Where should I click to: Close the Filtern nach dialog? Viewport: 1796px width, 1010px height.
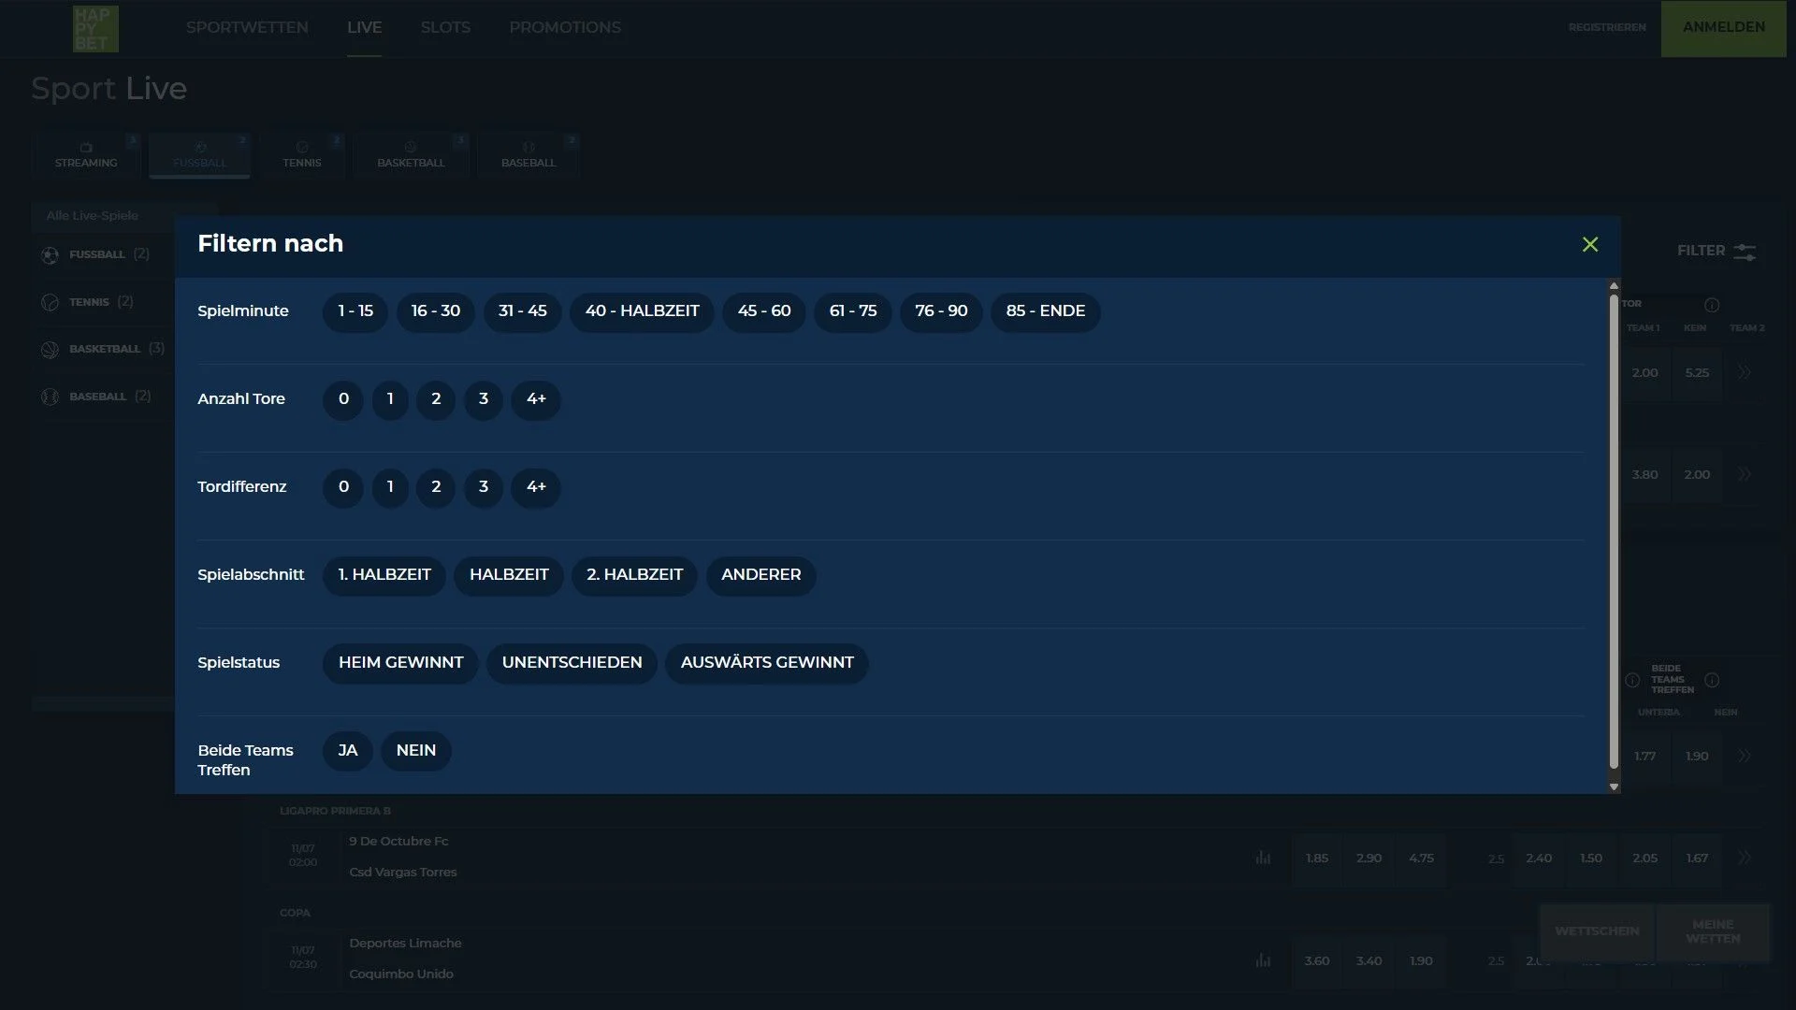coord(1589,245)
